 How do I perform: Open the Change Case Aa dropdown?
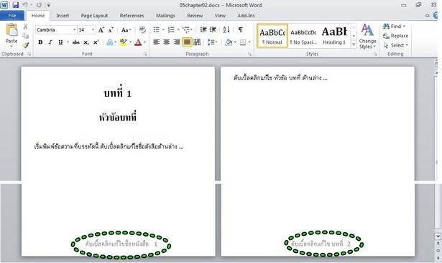pos(126,30)
